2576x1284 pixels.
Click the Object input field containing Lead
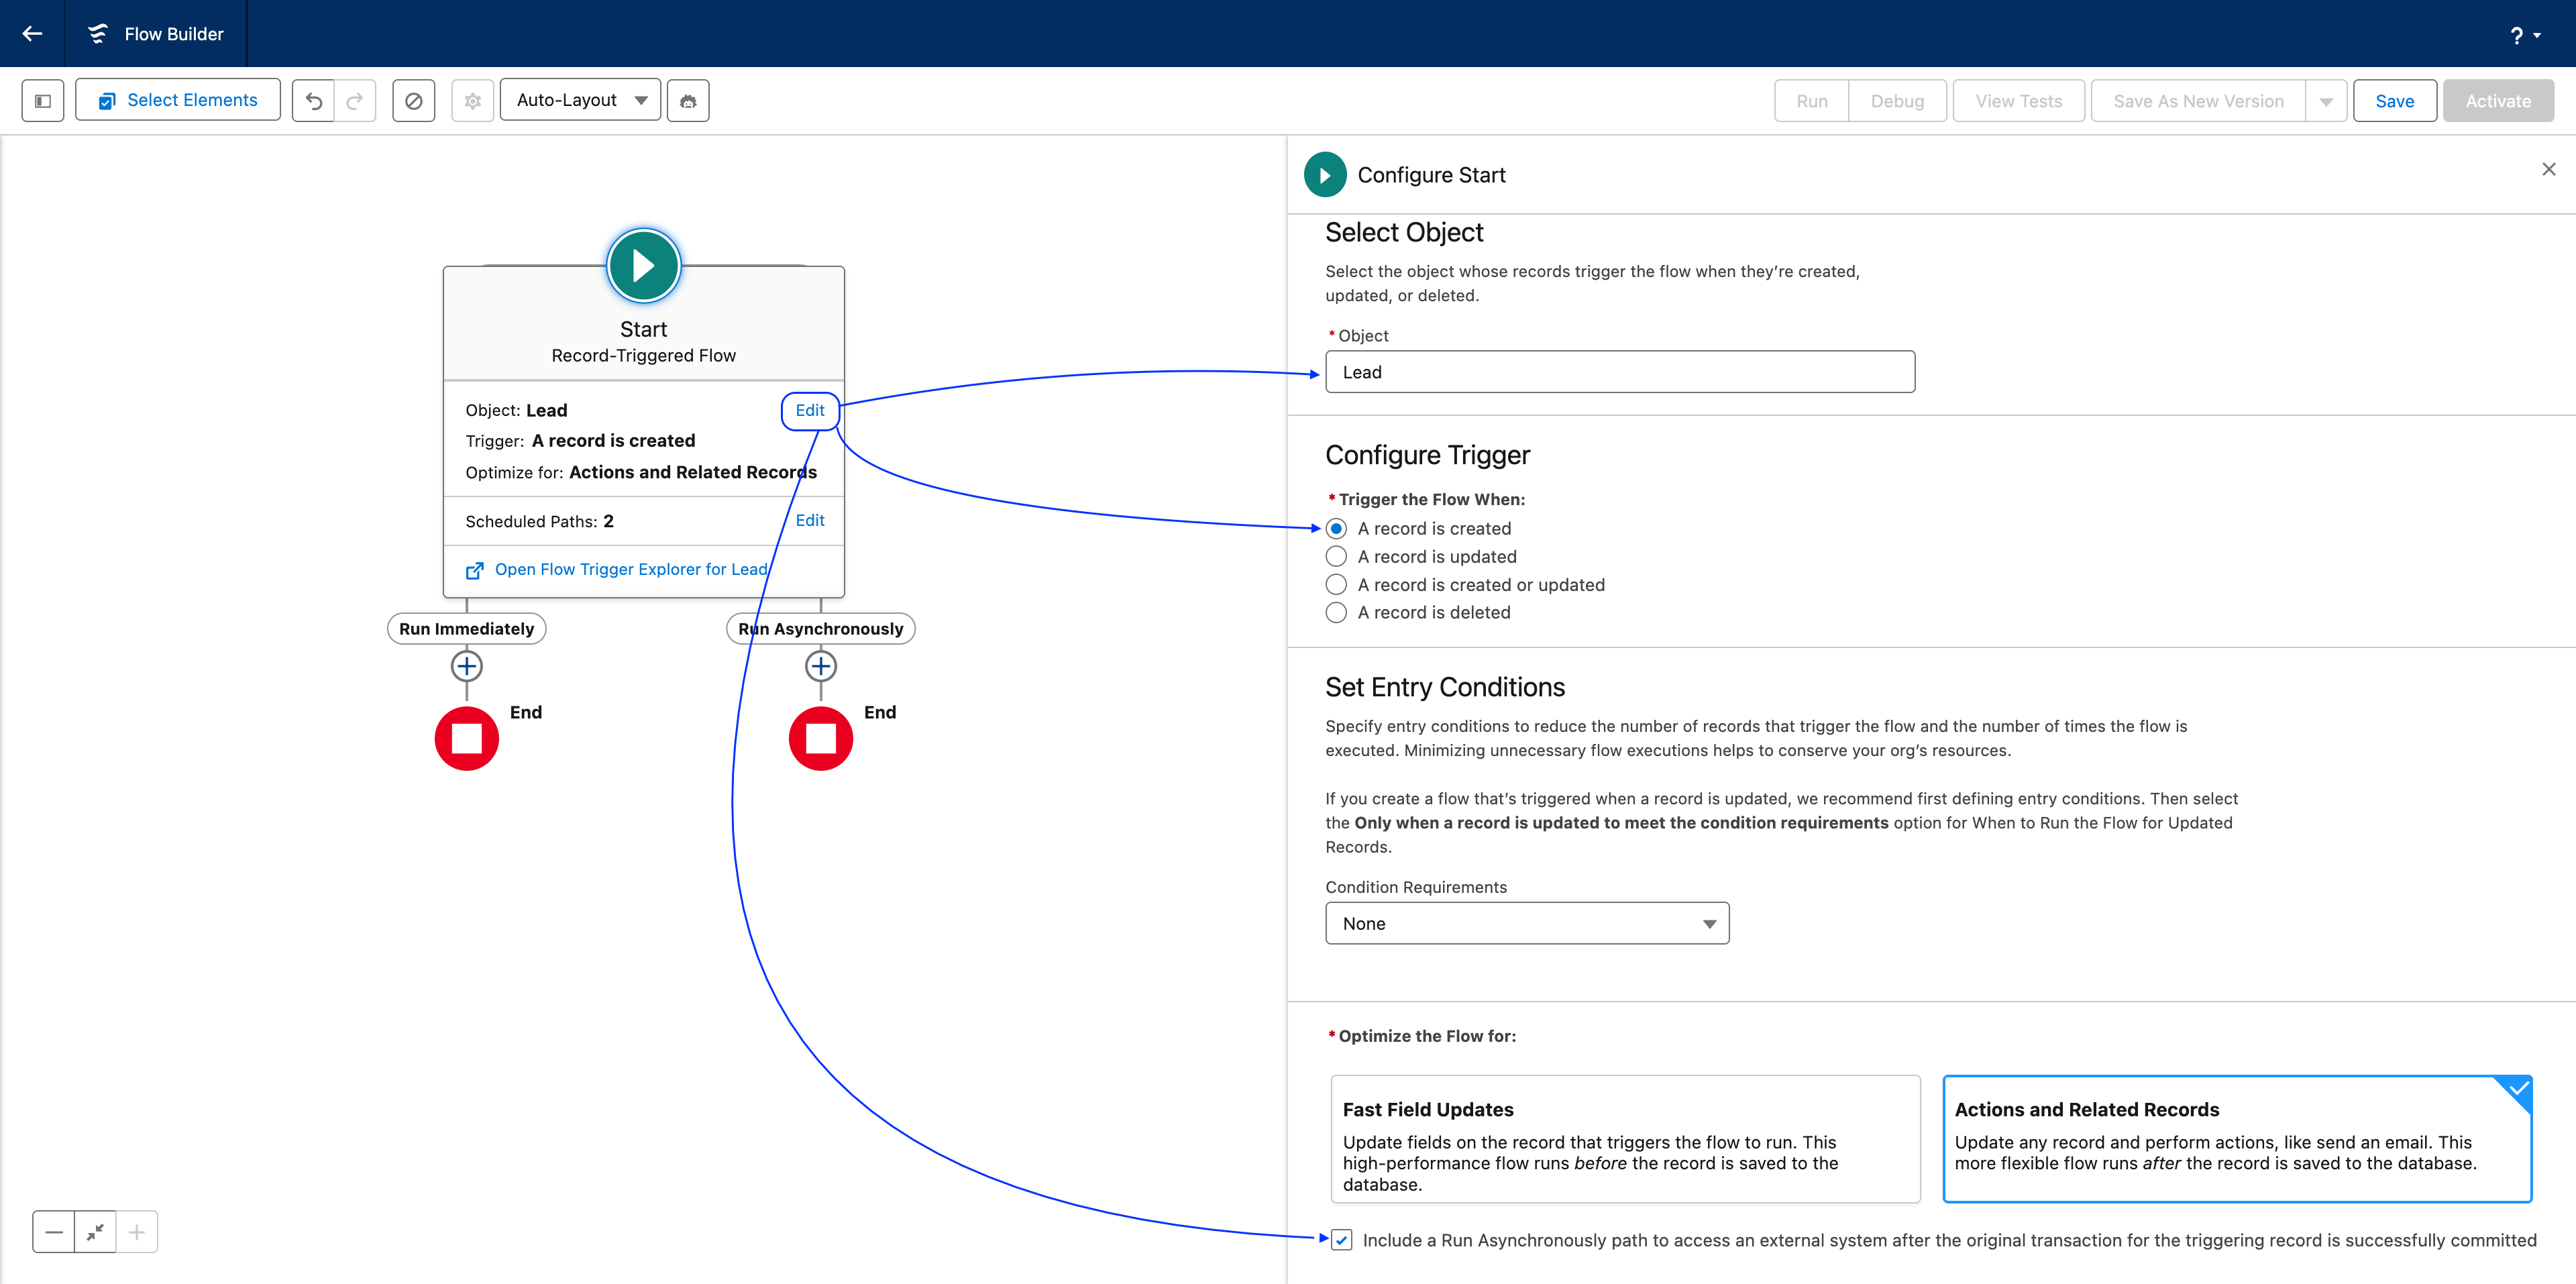coord(1620,372)
